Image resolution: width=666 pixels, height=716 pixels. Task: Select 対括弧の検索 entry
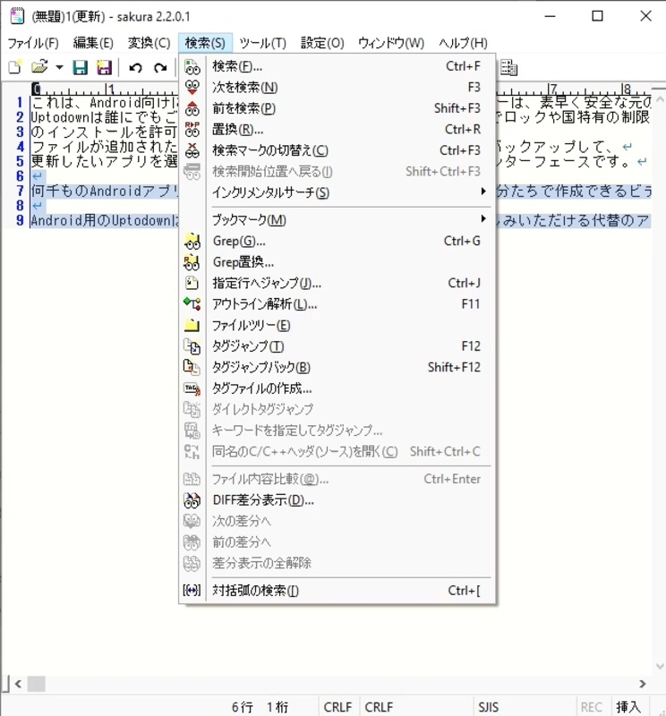click(x=337, y=591)
